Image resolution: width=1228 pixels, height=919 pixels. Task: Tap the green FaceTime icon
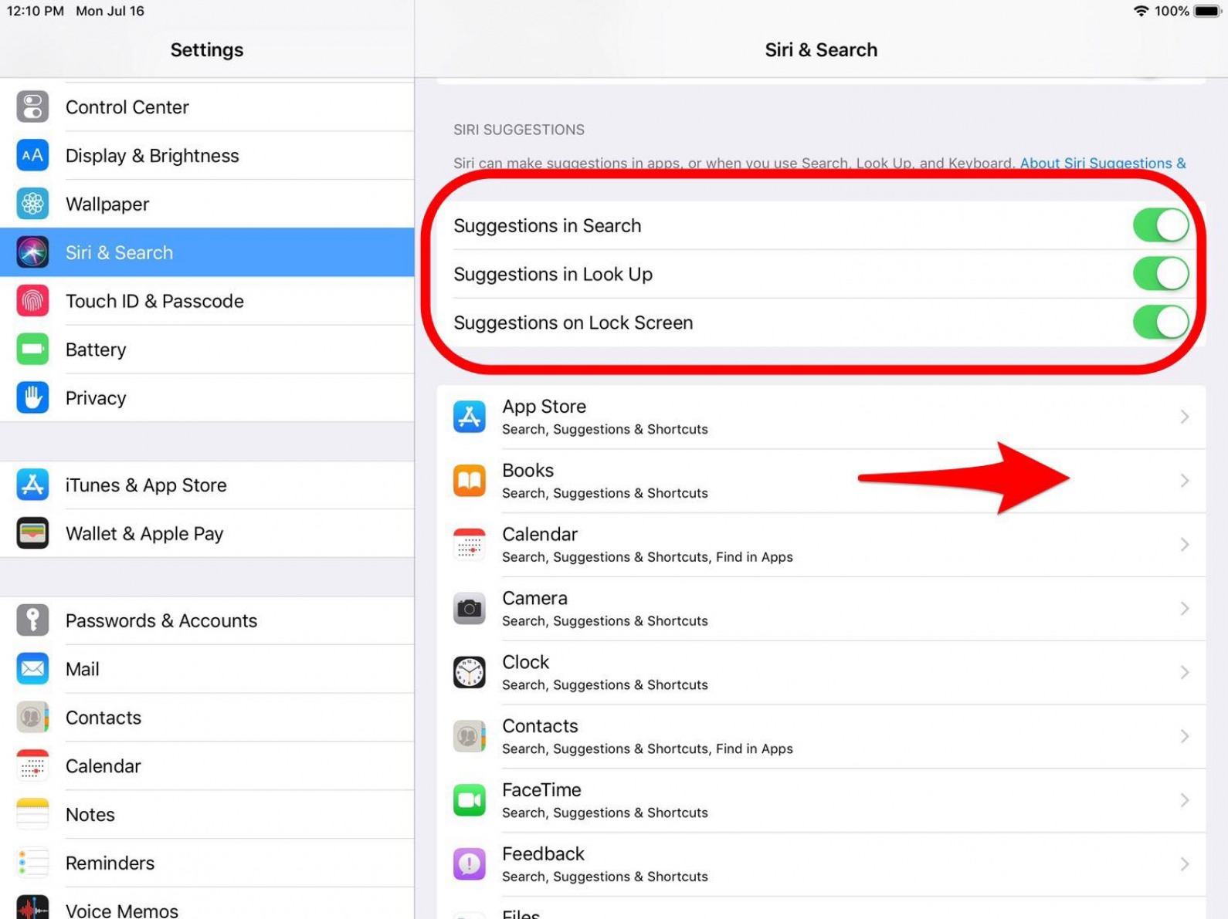[x=470, y=801]
